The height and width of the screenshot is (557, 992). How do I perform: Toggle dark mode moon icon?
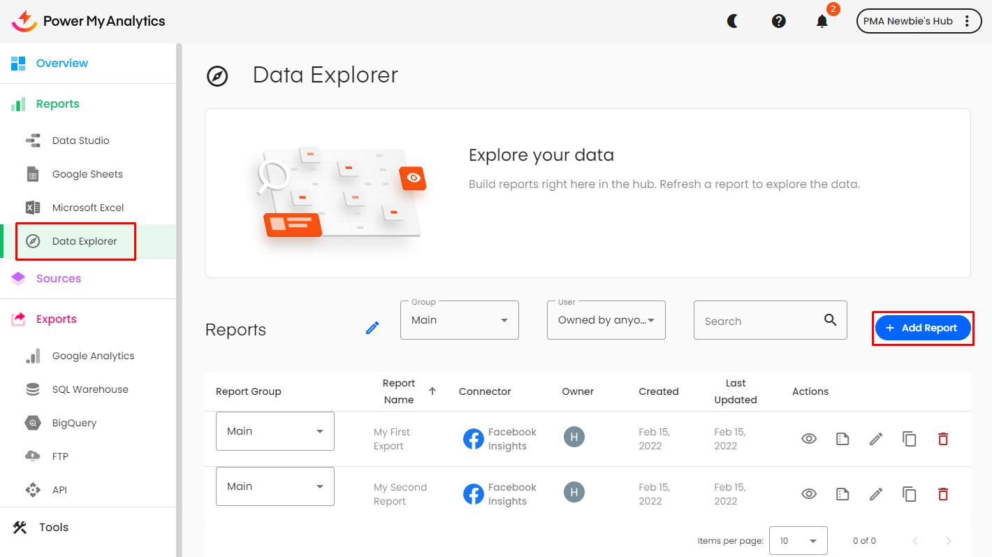[x=733, y=21]
